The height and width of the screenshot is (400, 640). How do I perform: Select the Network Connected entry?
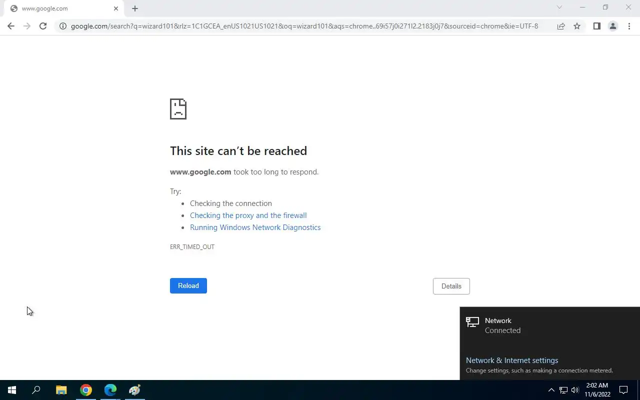(550, 325)
